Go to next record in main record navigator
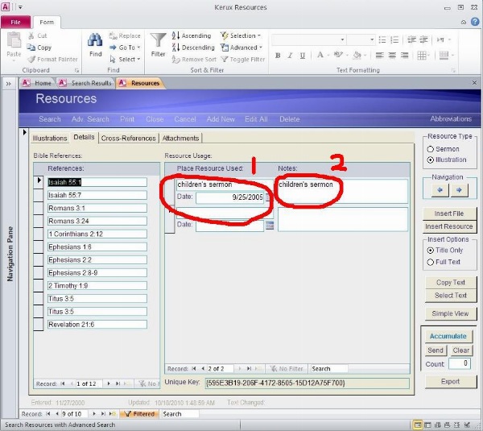Screen dimensions: 483x431 pos(94,414)
